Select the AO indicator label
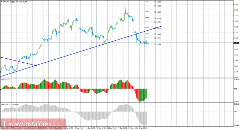Screen dimensions: 240x130 click(5, 80)
